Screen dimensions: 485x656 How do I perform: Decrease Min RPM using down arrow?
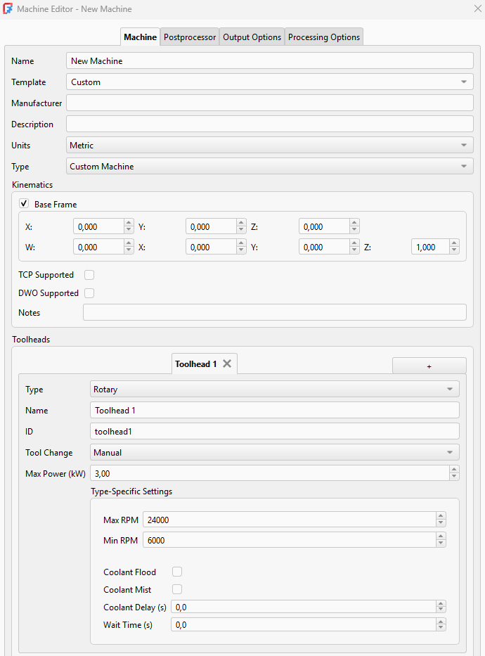tap(441, 544)
